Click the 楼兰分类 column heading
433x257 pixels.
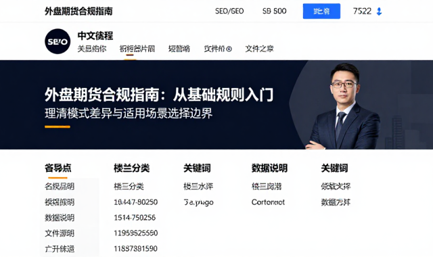point(132,168)
